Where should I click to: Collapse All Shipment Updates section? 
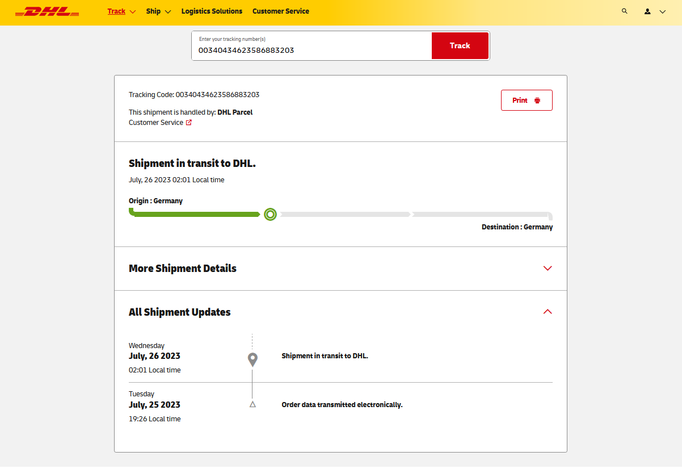tap(547, 312)
